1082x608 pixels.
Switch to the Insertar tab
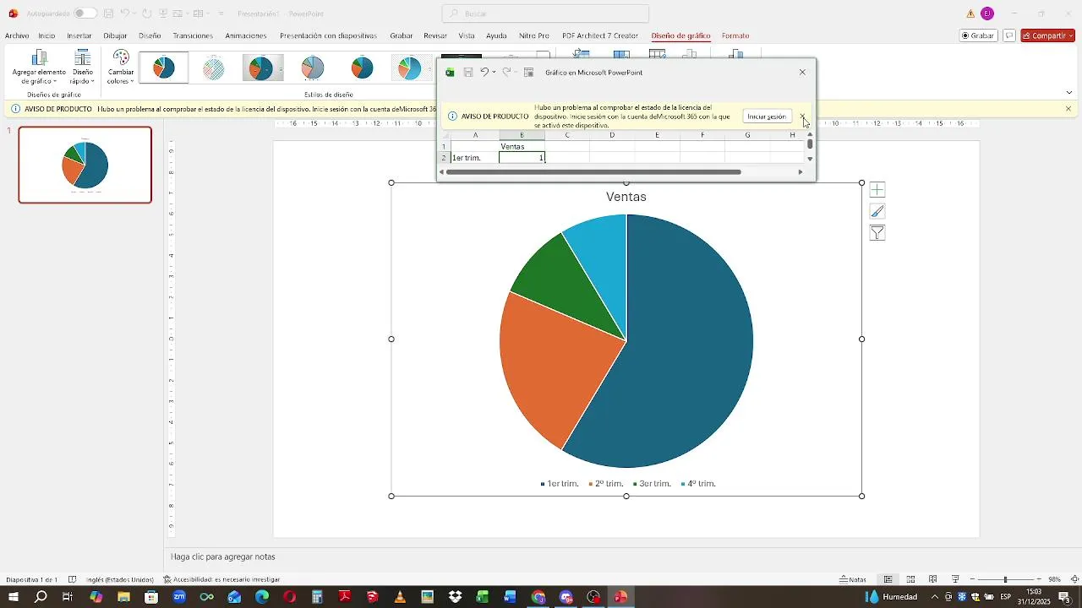click(x=79, y=35)
